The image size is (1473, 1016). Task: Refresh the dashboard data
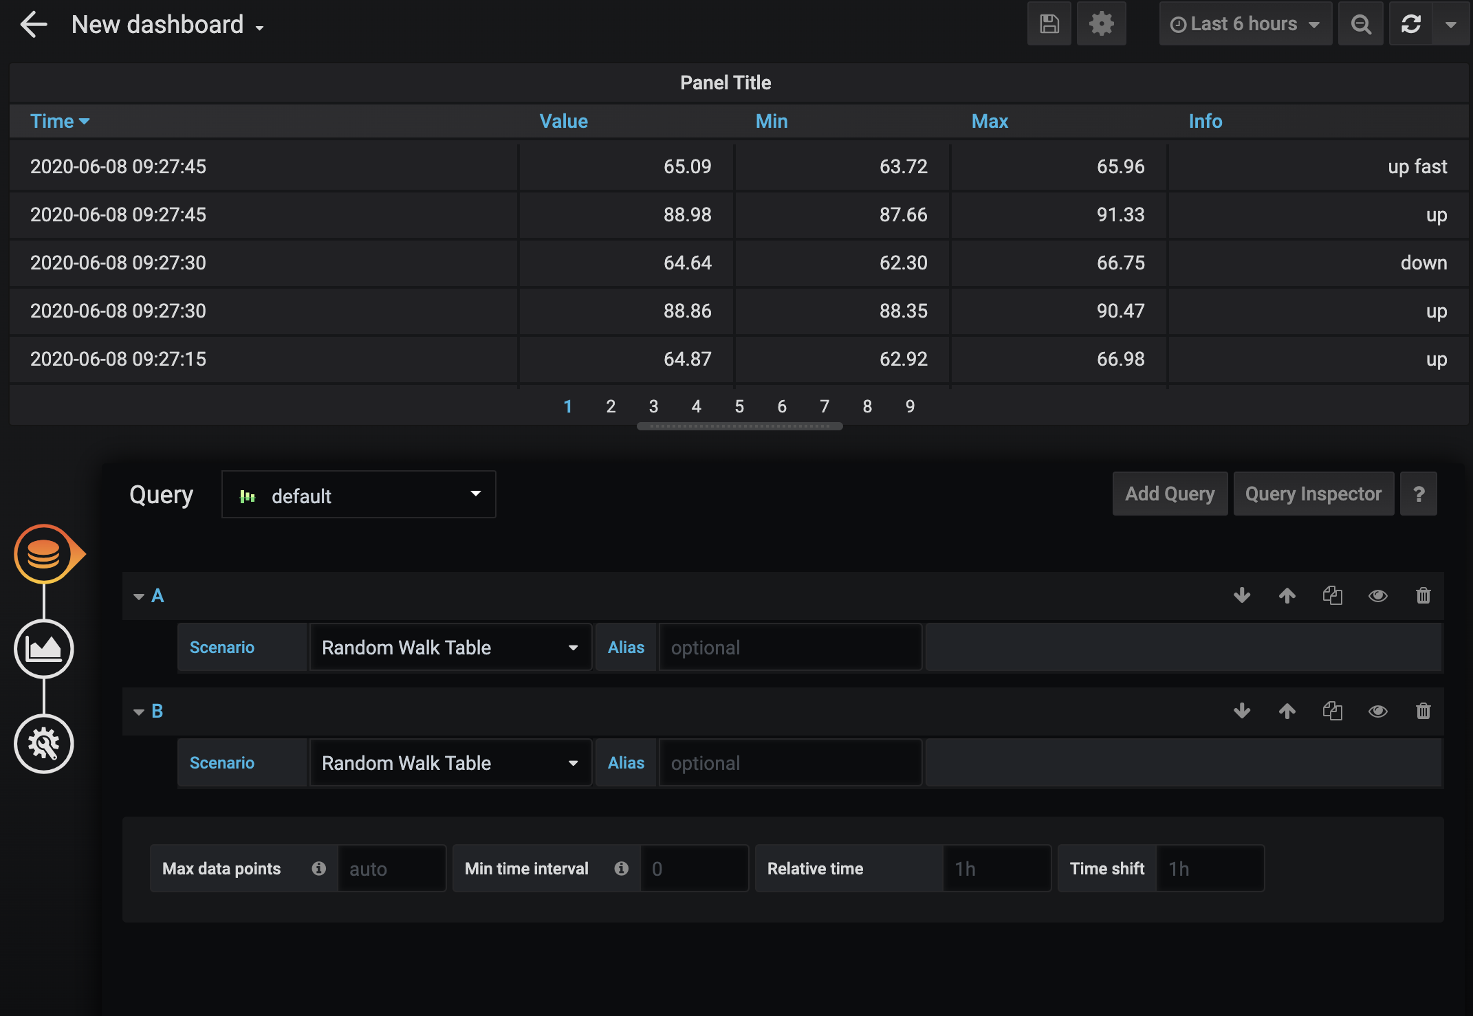(1411, 23)
